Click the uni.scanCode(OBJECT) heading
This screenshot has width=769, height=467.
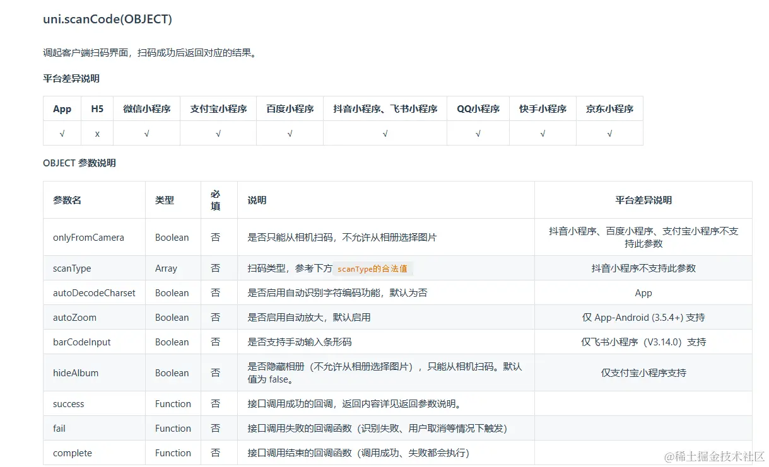point(107,19)
